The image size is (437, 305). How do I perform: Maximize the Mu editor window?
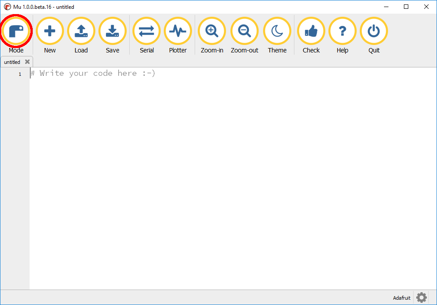(x=406, y=7)
